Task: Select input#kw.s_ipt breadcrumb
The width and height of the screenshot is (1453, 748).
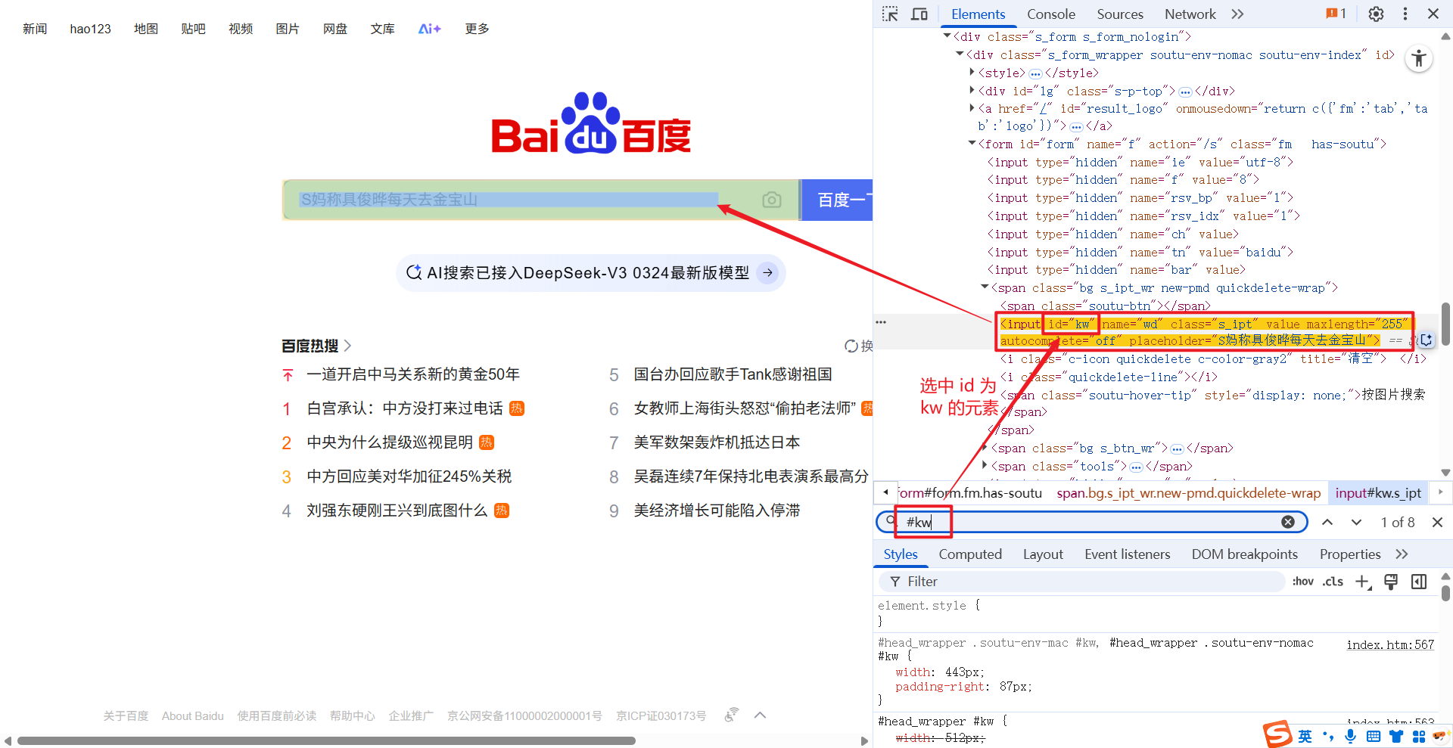Action: click(x=1378, y=493)
